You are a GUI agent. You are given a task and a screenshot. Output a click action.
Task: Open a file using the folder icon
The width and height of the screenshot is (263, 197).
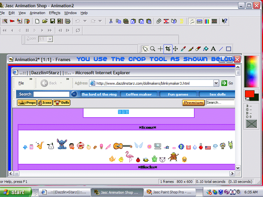[x=45, y=21]
